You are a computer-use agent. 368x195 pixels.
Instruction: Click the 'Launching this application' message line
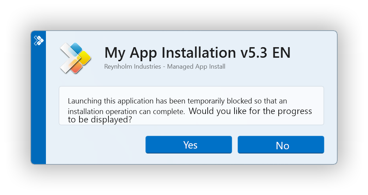coord(177,101)
